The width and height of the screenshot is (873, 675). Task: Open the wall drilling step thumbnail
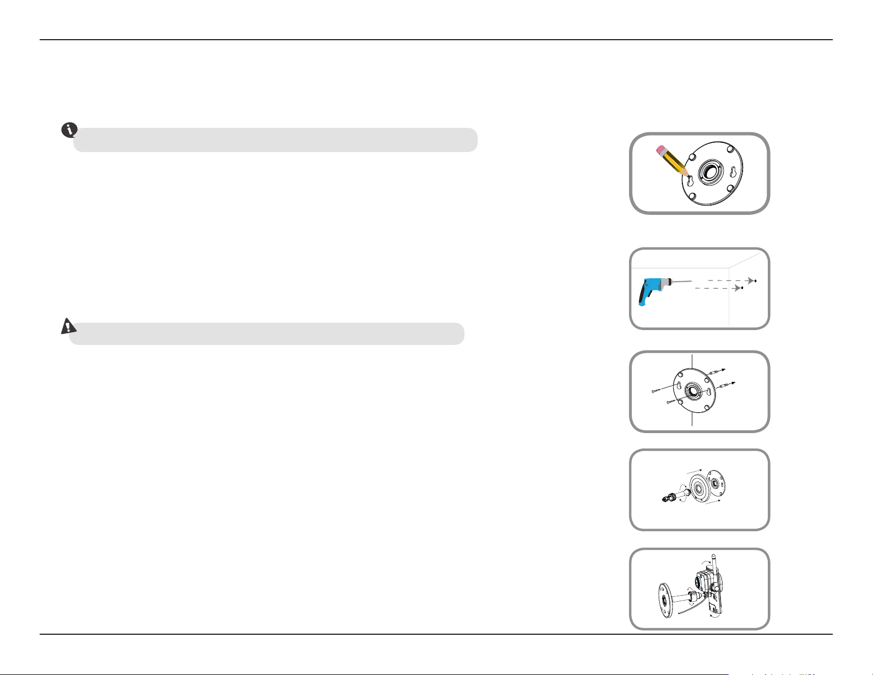700,289
